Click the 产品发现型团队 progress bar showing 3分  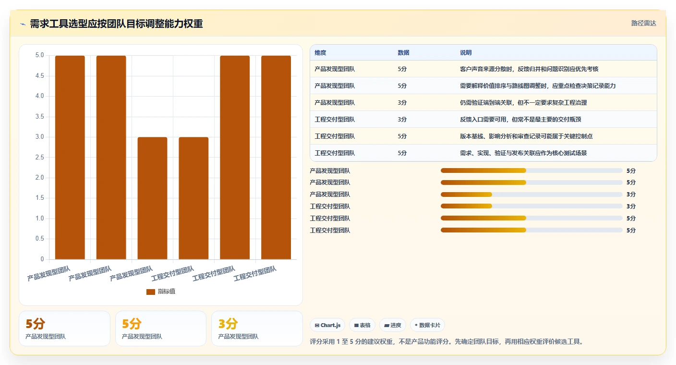point(531,195)
